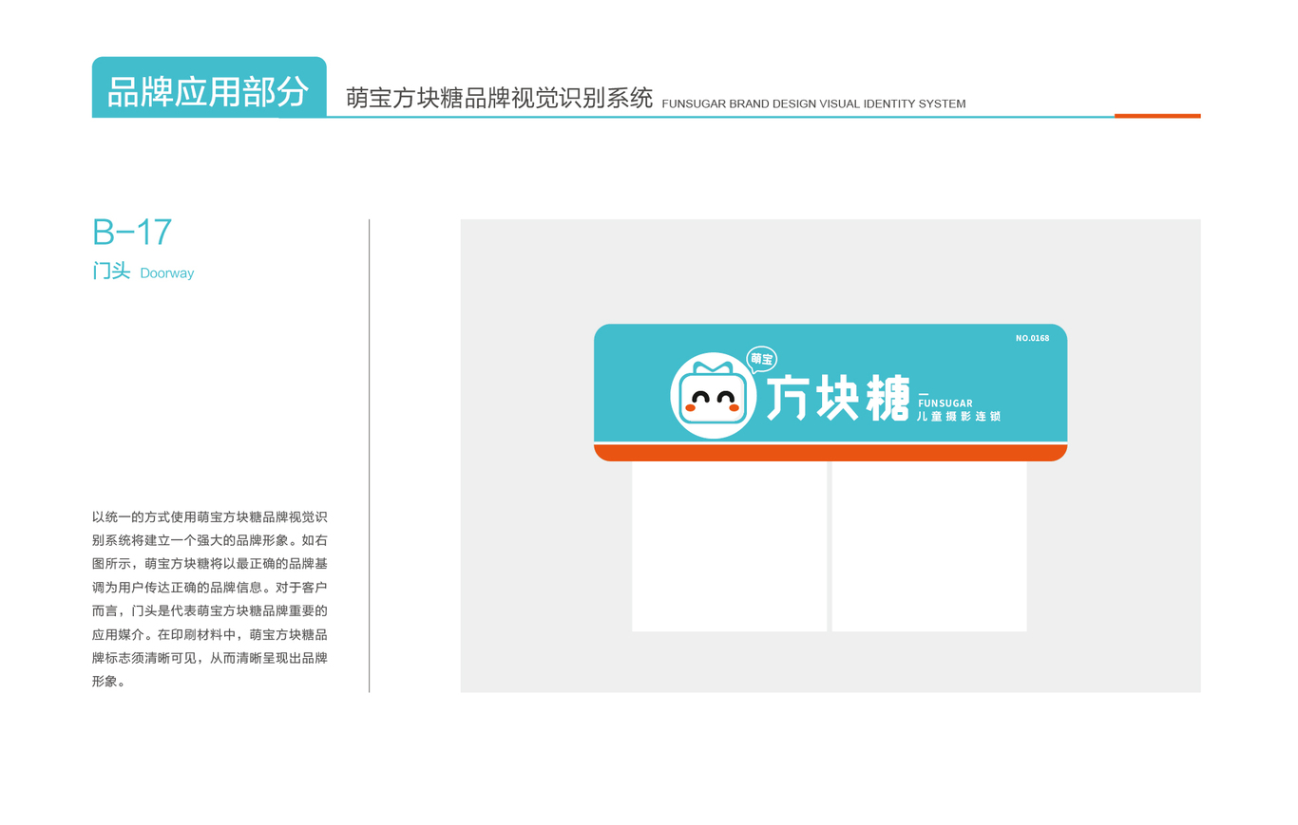
Task: Click the FUNSUGAR text on the sign
Action: [945, 403]
